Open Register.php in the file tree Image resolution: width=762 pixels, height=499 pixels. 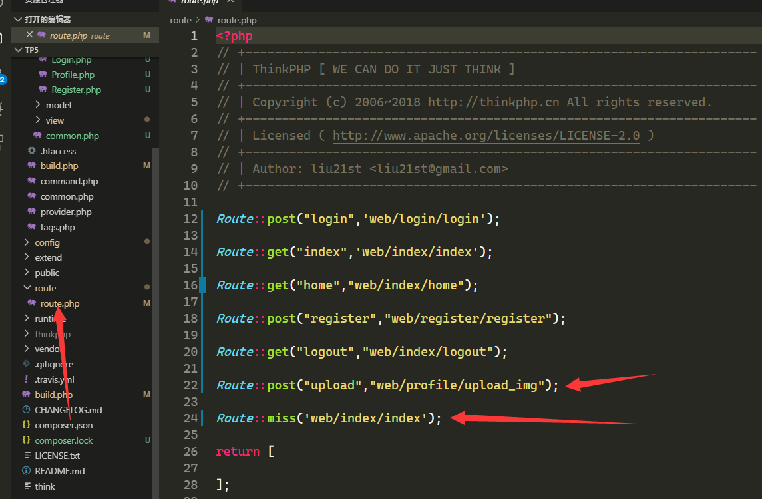coord(76,90)
